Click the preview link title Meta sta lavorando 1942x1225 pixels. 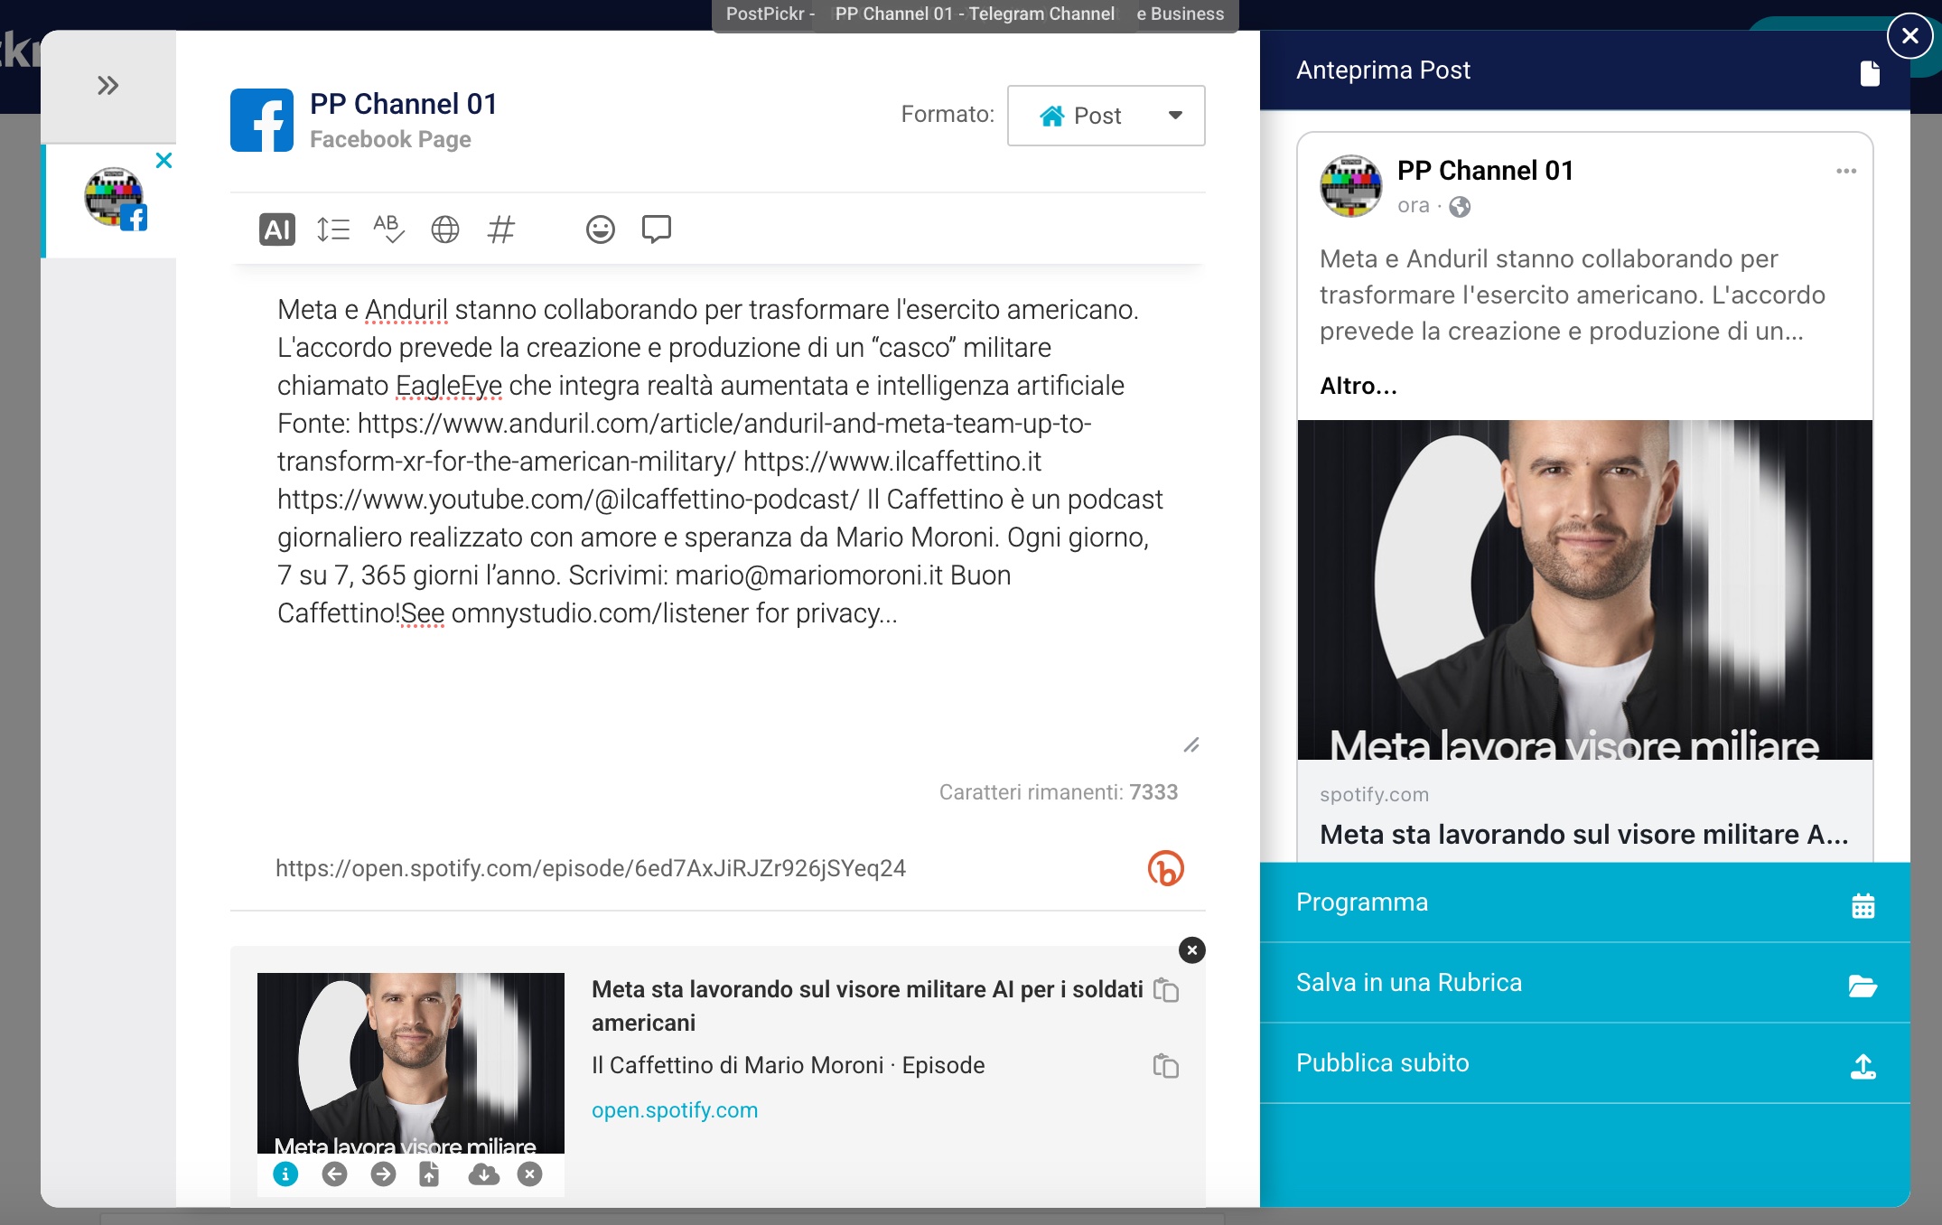1584,835
